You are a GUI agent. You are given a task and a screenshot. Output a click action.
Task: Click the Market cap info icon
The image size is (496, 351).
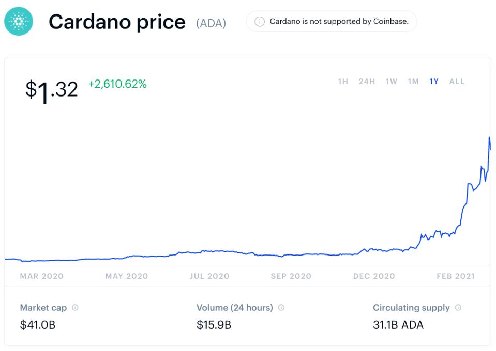coord(76,308)
